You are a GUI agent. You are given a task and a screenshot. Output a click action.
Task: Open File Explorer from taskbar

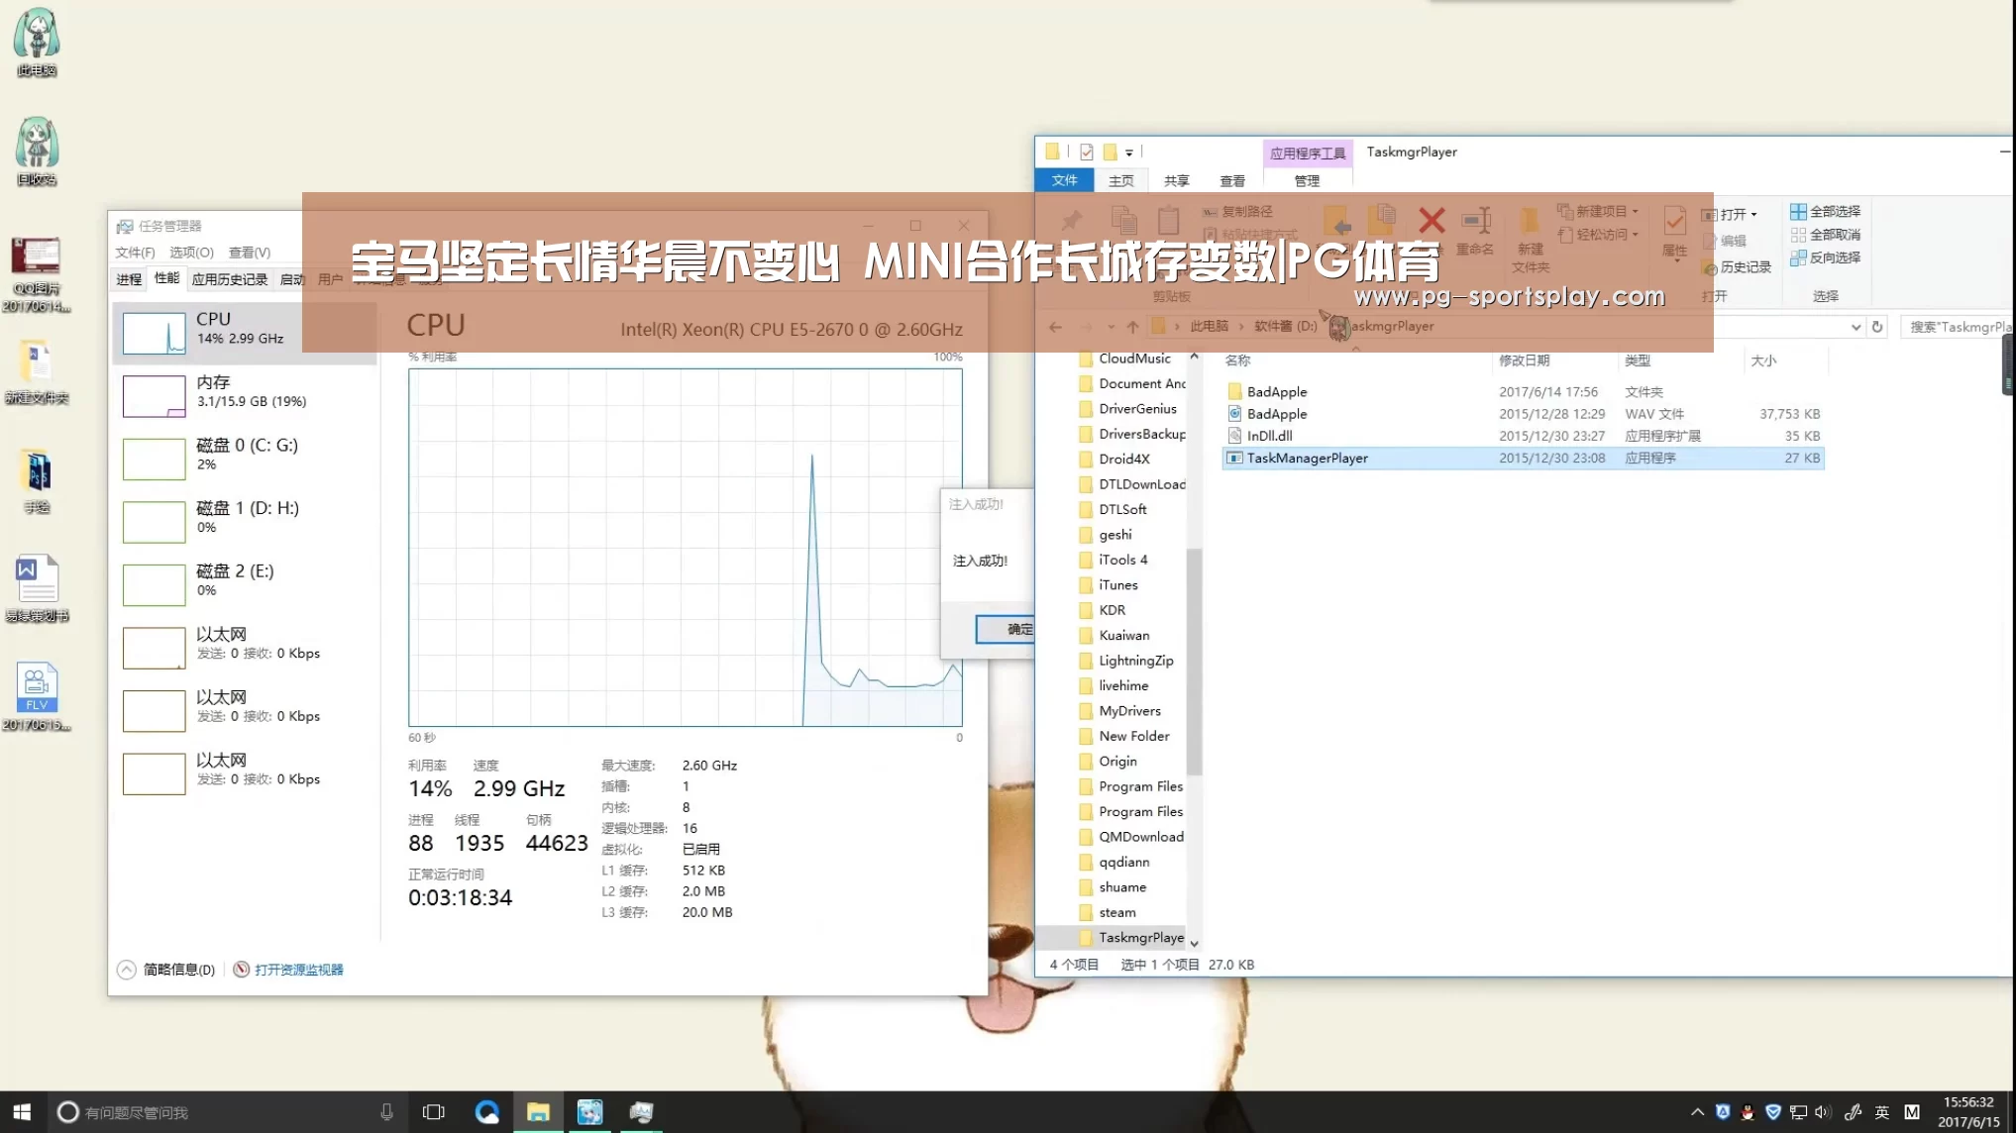pyautogui.click(x=538, y=1112)
